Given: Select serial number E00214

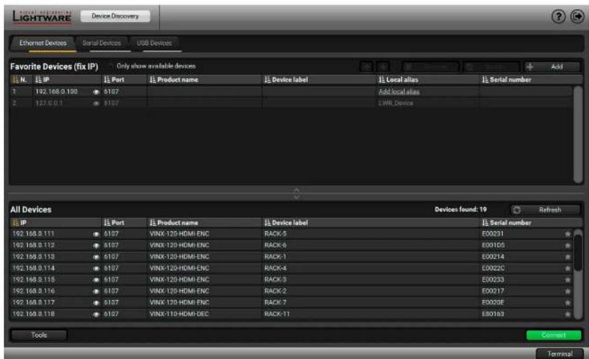Looking at the screenshot, I should 493,257.
